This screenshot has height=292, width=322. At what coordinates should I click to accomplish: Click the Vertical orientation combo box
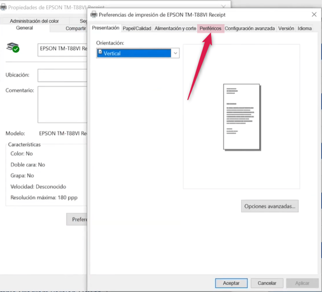click(138, 53)
